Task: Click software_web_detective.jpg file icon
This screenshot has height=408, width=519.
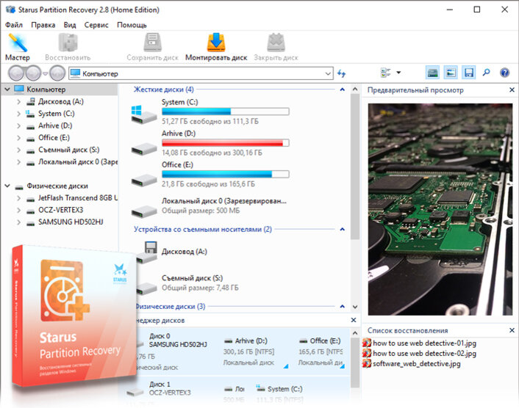Action: (366, 363)
